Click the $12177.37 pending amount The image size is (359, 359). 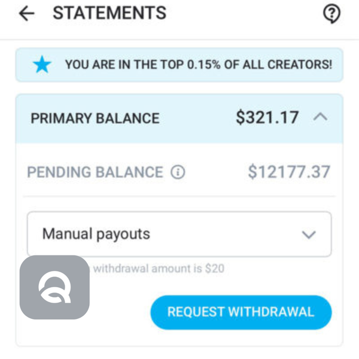(289, 172)
